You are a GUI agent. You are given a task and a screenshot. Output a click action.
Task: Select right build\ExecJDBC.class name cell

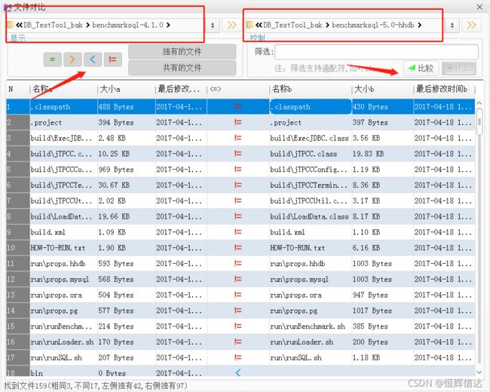tap(311, 138)
